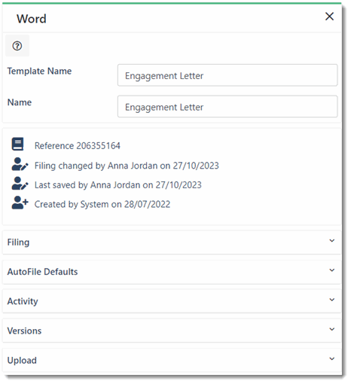Click the 'Template Name' label
This screenshot has height=384, width=351.
click(x=40, y=72)
